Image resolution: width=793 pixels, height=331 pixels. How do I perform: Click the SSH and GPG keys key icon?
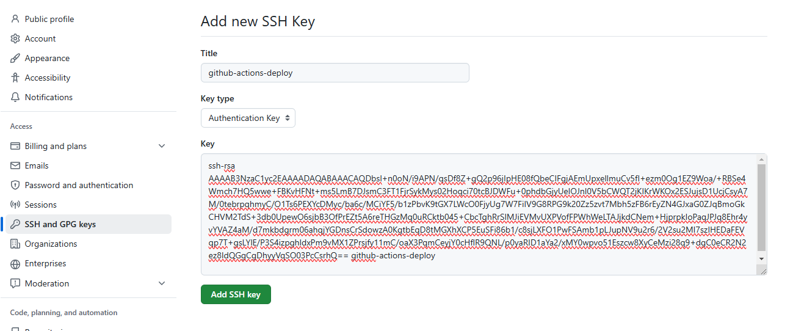tap(15, 224)
